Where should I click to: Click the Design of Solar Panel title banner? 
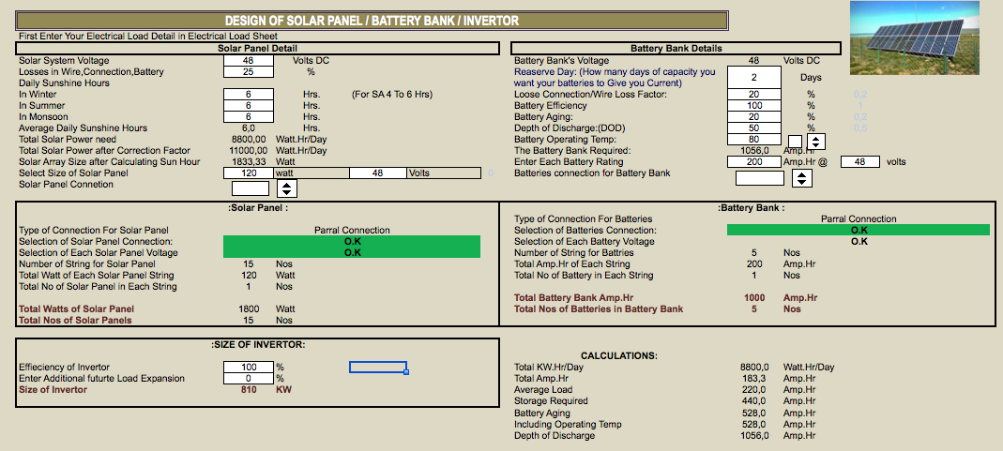tap(372, 21)
